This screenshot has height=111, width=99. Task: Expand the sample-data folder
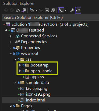15,83
